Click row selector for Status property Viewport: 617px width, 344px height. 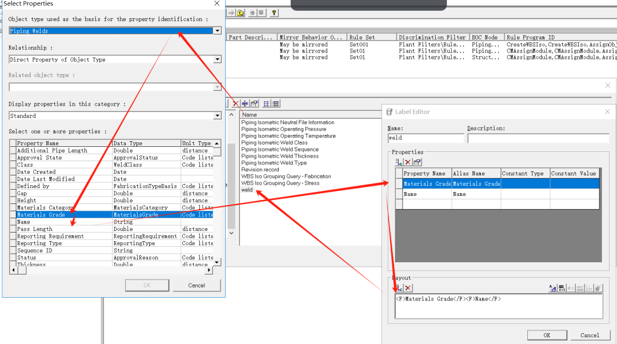(x=13, y=257)
